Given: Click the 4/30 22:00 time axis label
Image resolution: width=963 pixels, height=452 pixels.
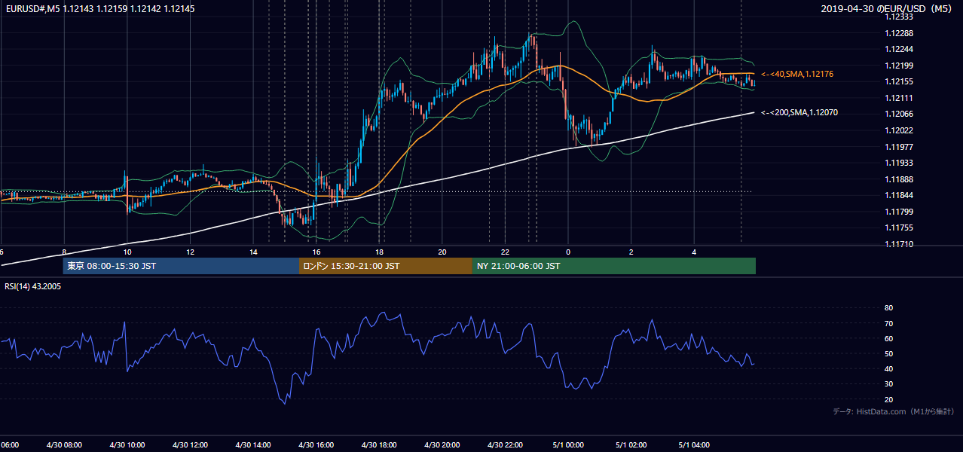Looking at the screenshot, I should (x=505, y=445).
